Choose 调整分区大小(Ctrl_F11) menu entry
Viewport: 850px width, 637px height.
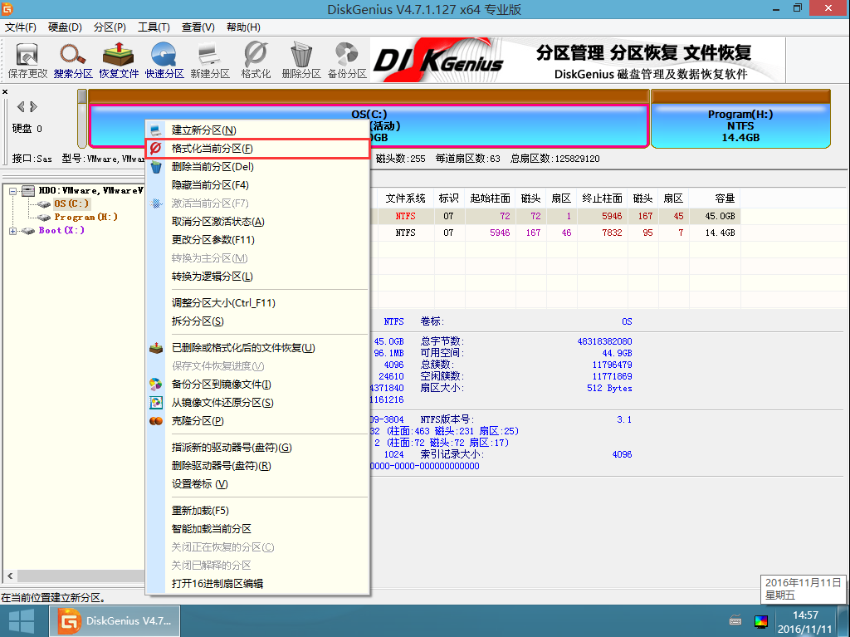pos(257,303)
